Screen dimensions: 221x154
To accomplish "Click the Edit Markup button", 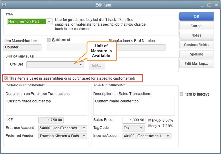I will (196, 64).
